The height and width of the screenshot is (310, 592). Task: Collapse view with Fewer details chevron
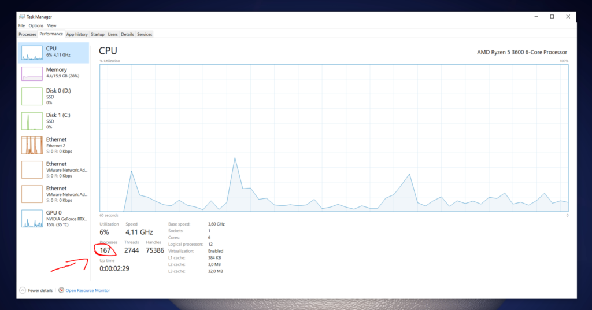click(23, 290)
